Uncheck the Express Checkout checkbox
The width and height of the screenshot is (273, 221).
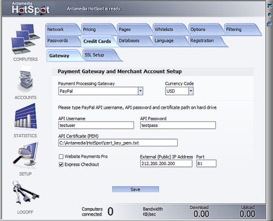(x=61, y=165)
